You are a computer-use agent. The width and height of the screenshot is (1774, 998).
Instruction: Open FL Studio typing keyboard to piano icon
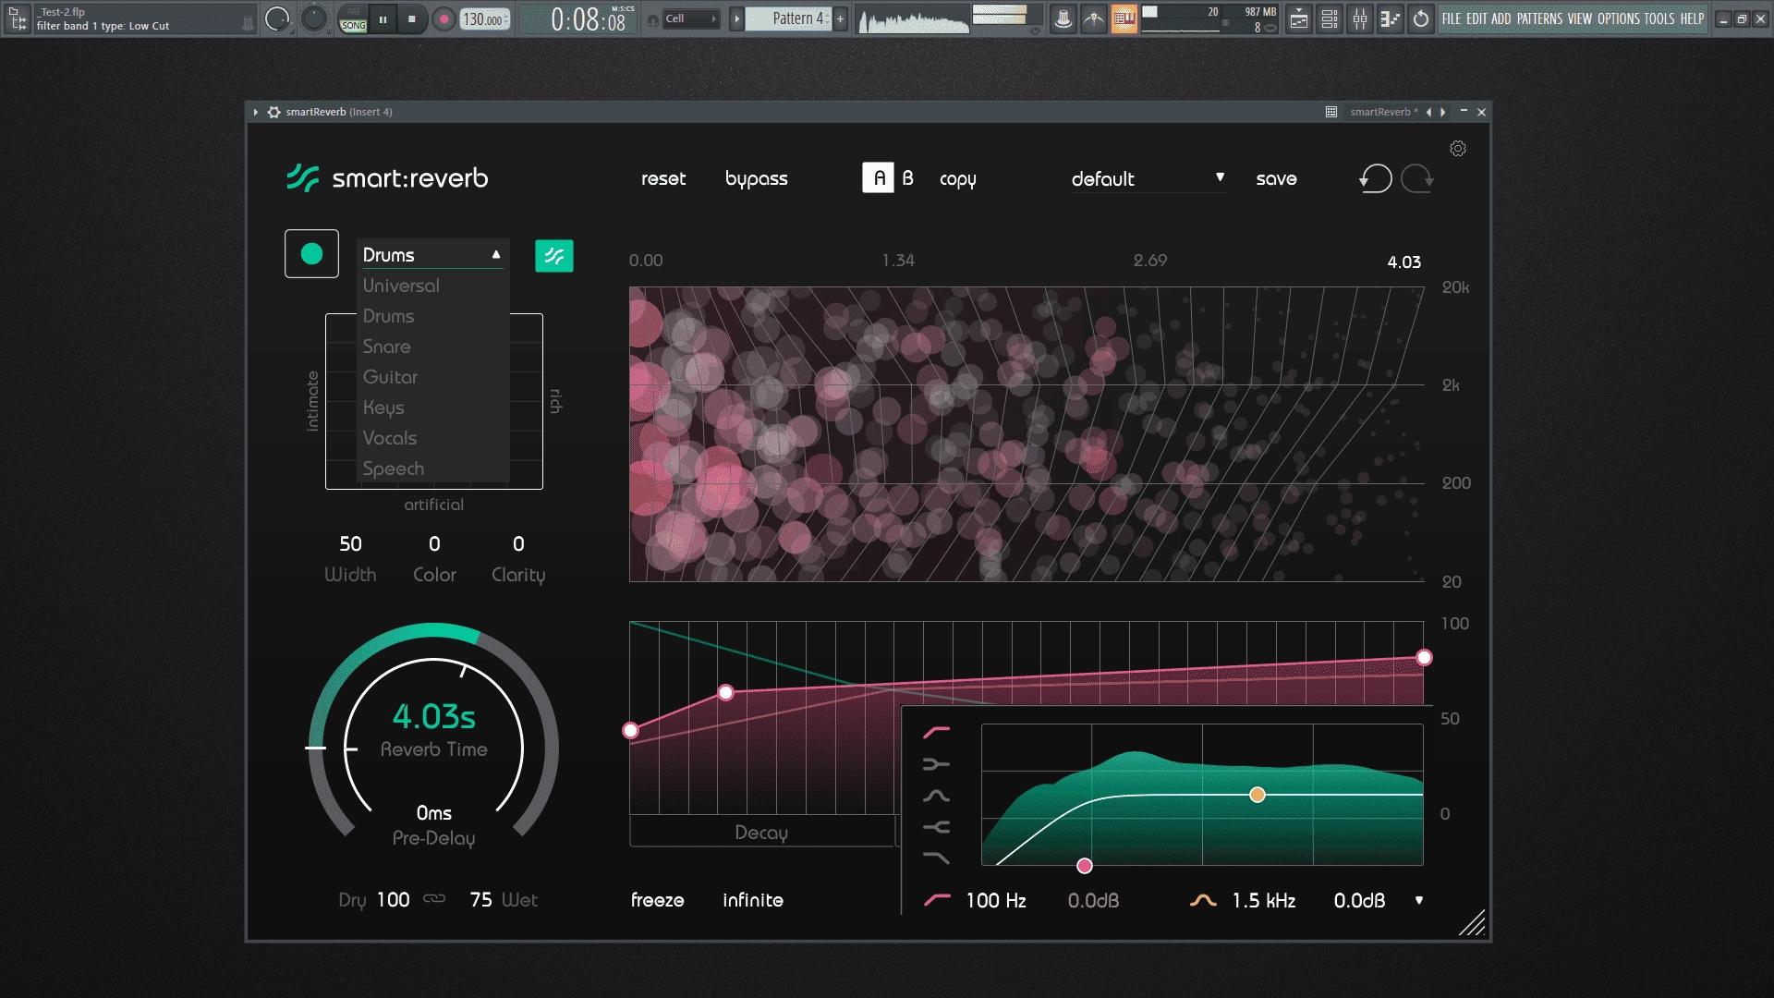click(x=1124, y=18)
